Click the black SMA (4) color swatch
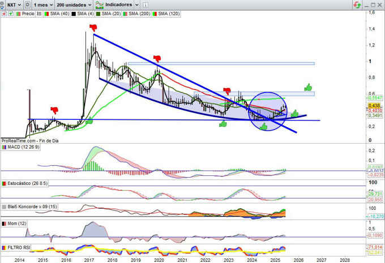This screenshot has height=263, width=385. tap(74, 14)
